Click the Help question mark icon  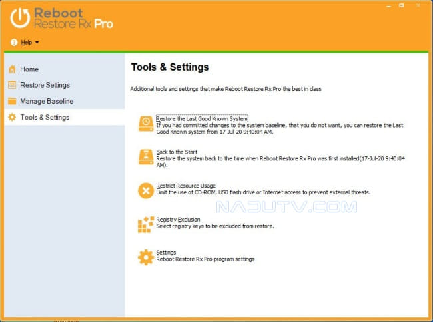pyautogui.click(x=14, y=42)
